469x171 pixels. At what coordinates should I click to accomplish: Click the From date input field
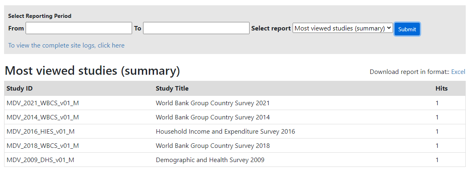79,28
